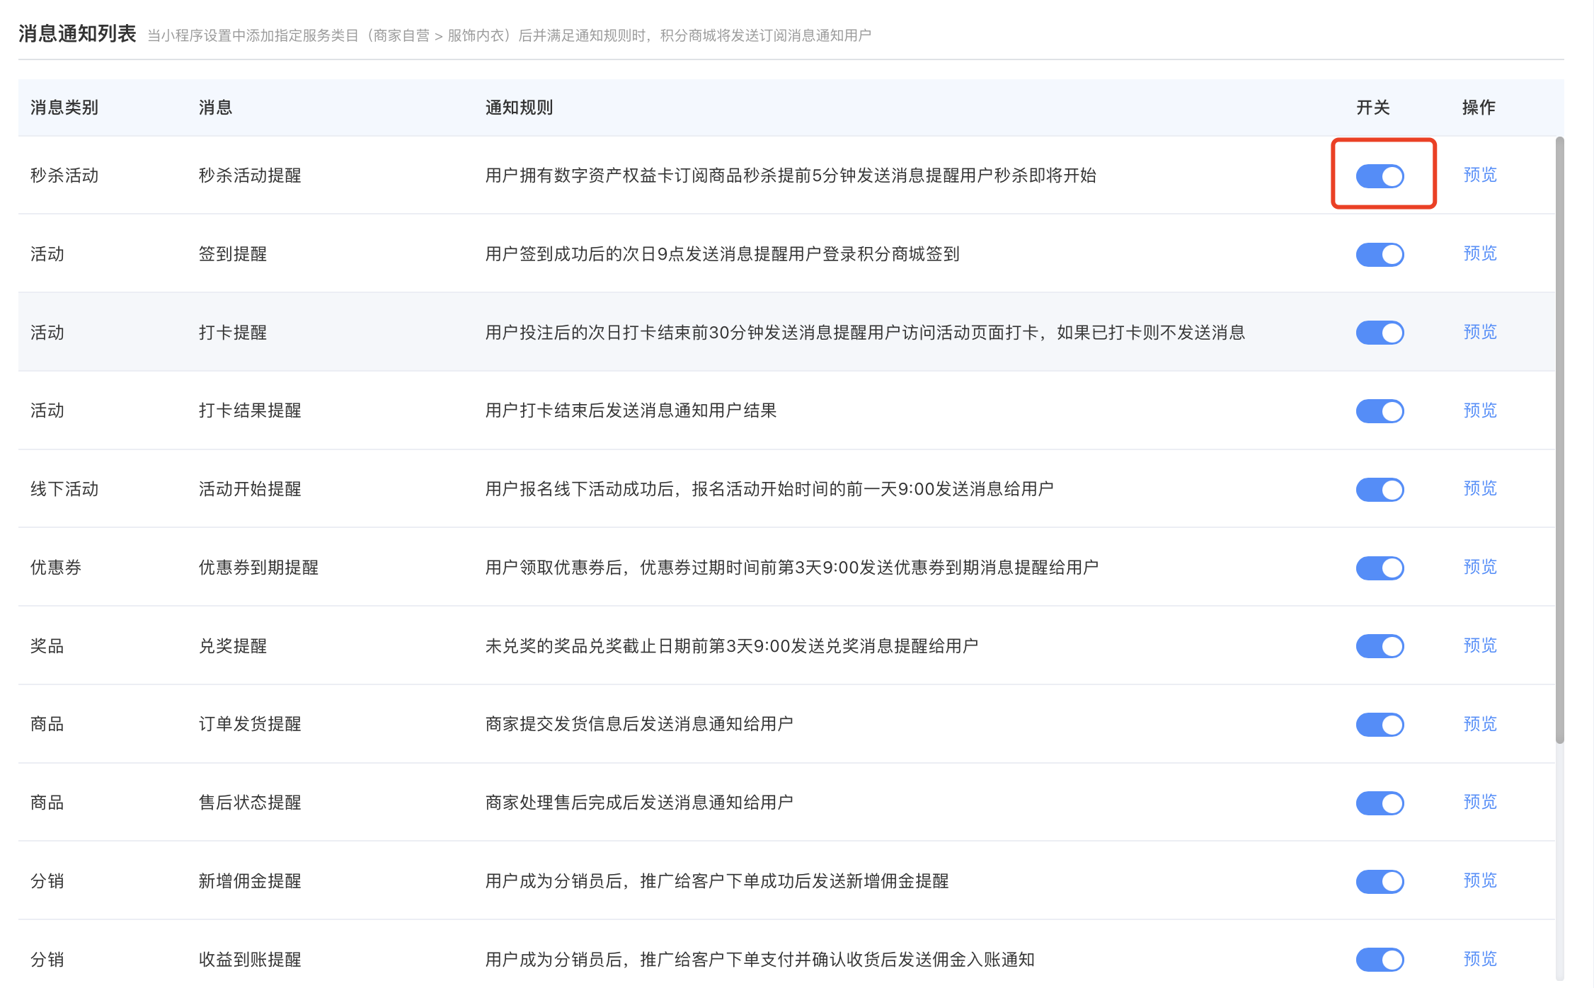This screenshot has width=1594, height=988.
Task: Preview the 秒杀活动提醒 message
Action: click(x=1479, y=175)
